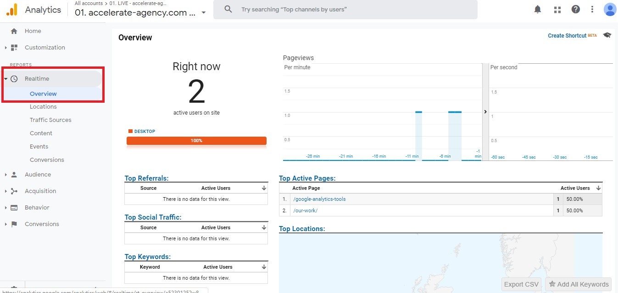Click Create Shortcut link
The height and width of the screenshot is (293, 618).
567,36
